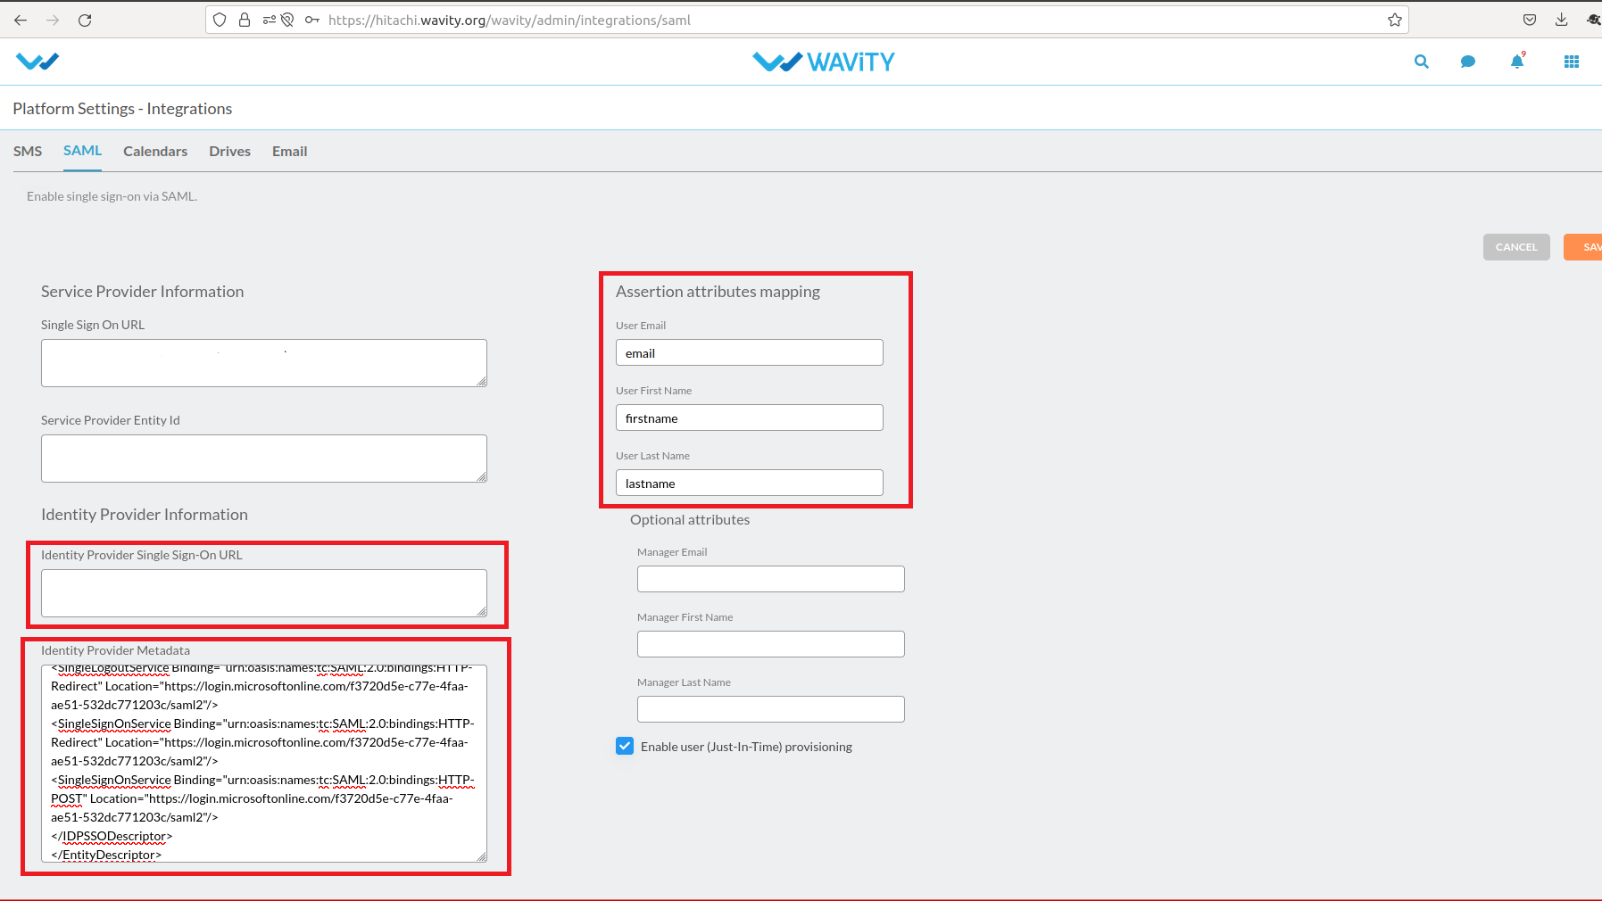The width and height of the screenshot is (1602, 901).
Task: Open the Pocket save icon
Action: pos(1530,20)
